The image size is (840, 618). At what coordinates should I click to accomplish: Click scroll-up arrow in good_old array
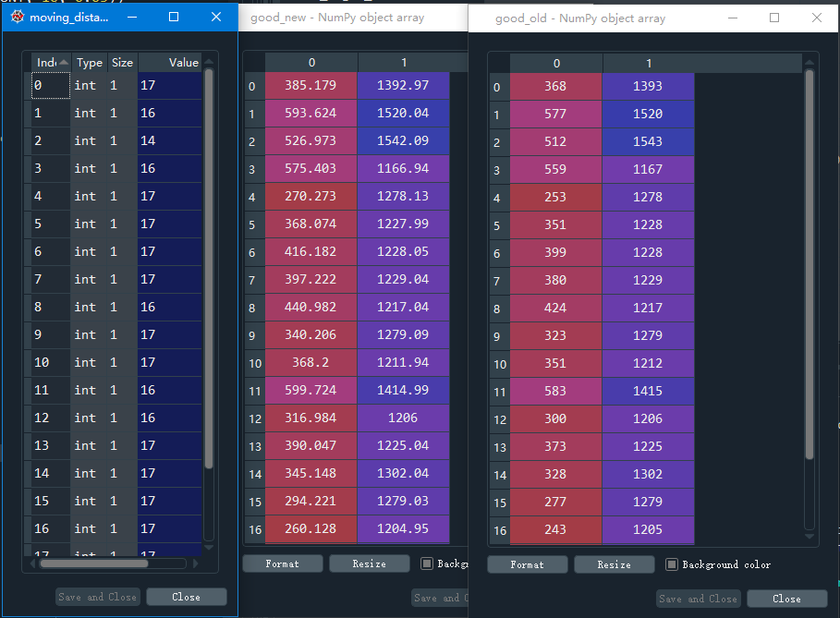coord(810,63)
